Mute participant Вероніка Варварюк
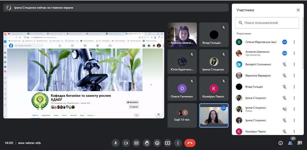 point(284,76)
